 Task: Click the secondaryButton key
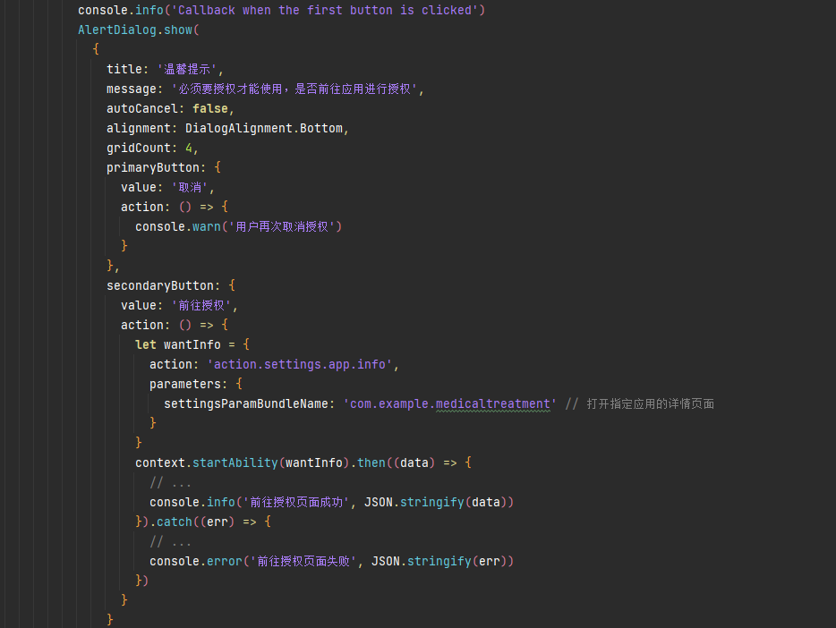[x=160, y=286]
